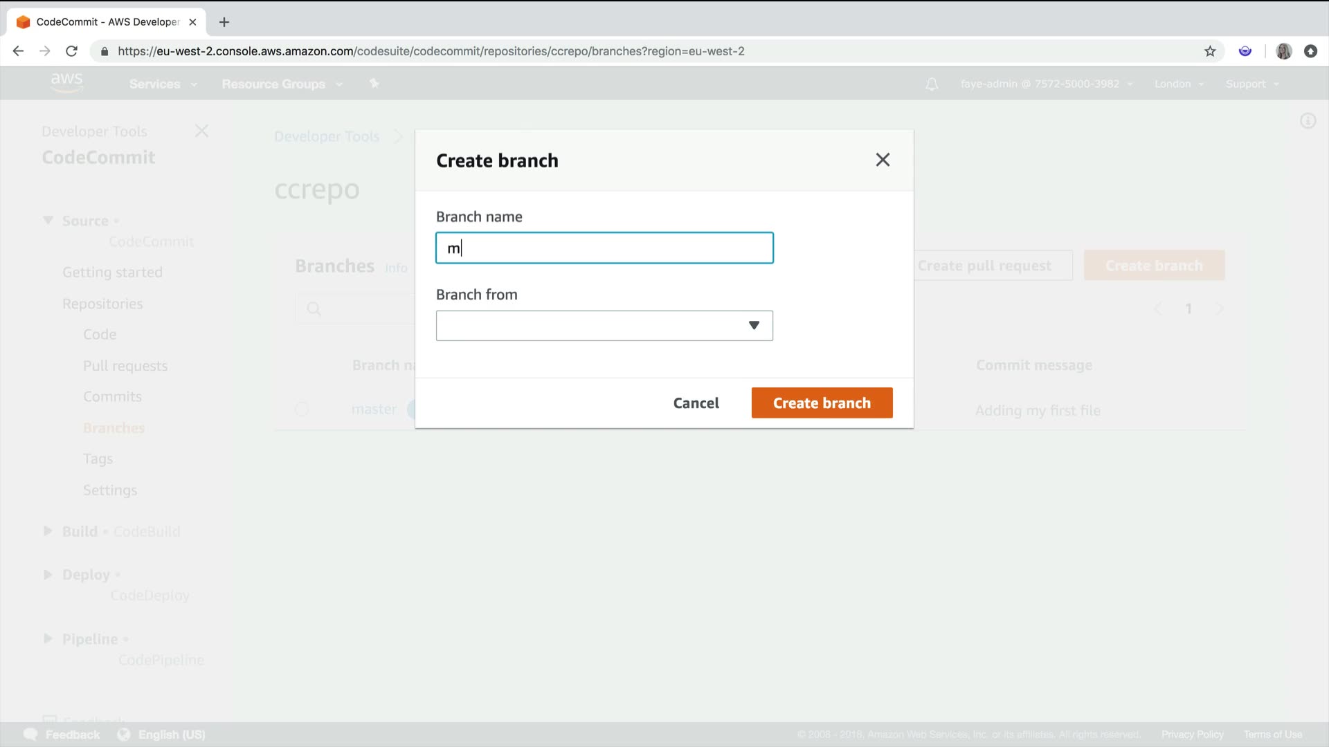Close the Create branch dialog
This screenshot has height=747, width=1329.
[x=883, y=160]
